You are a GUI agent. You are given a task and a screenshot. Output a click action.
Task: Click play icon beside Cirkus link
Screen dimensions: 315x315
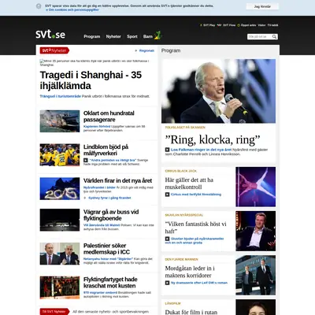[167, 195]
